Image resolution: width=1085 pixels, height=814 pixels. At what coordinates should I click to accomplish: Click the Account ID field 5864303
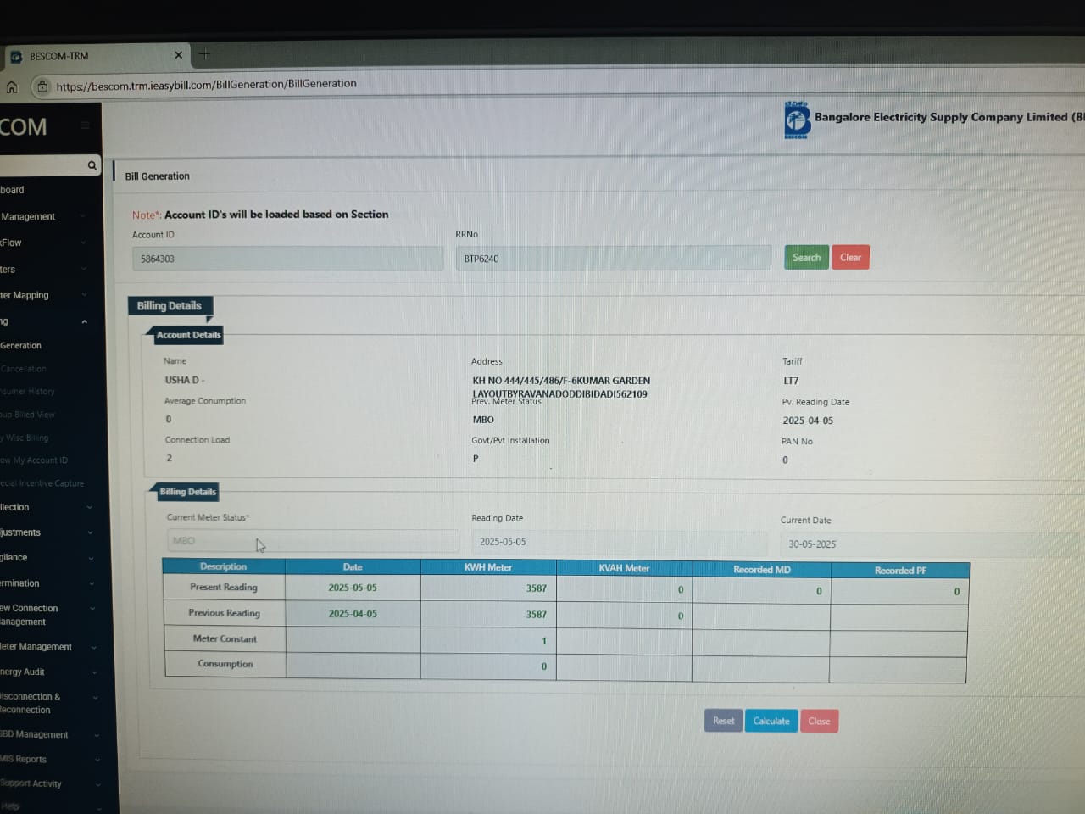[x=287, y=259]
